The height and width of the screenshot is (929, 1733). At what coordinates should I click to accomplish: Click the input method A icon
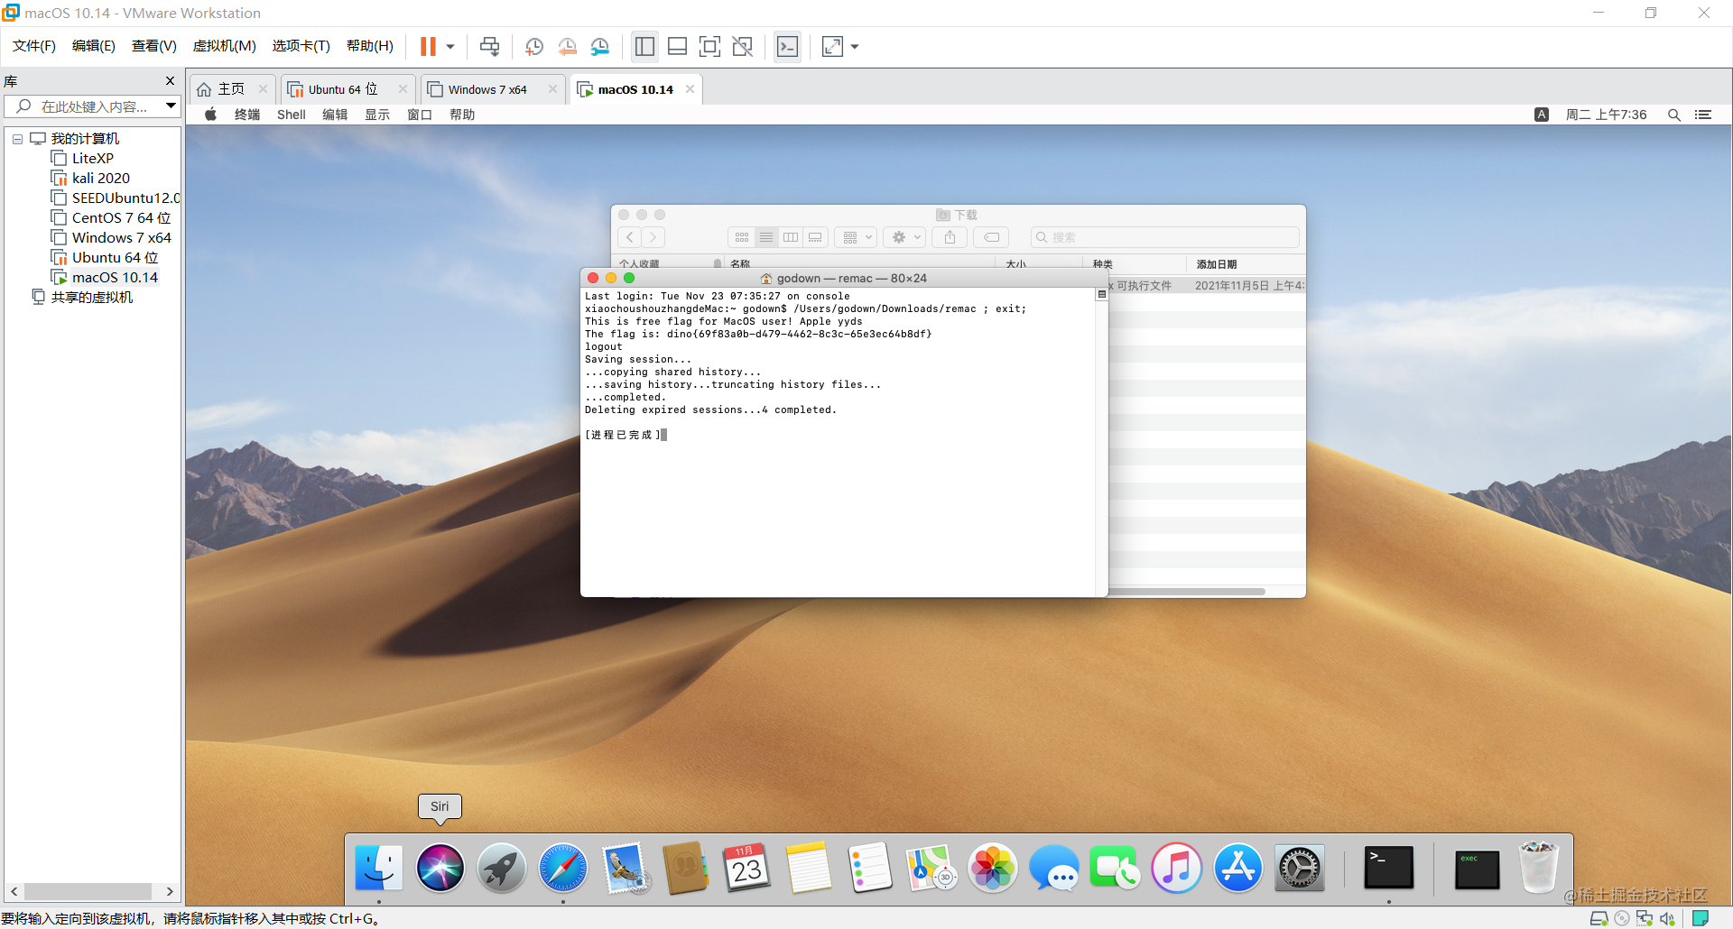[1542, 115]
